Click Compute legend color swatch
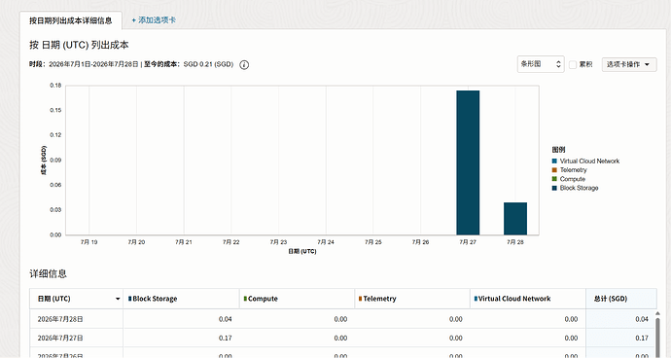This screenshot has width=671, height=358. [554, 179]
